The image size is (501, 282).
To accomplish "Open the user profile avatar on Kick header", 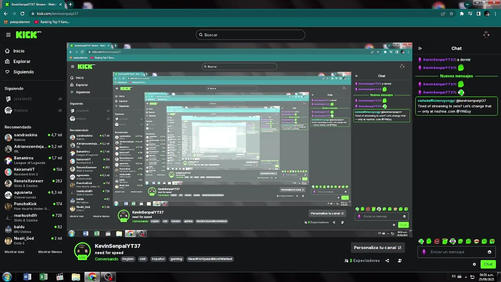I will click(x=487, y=35).
